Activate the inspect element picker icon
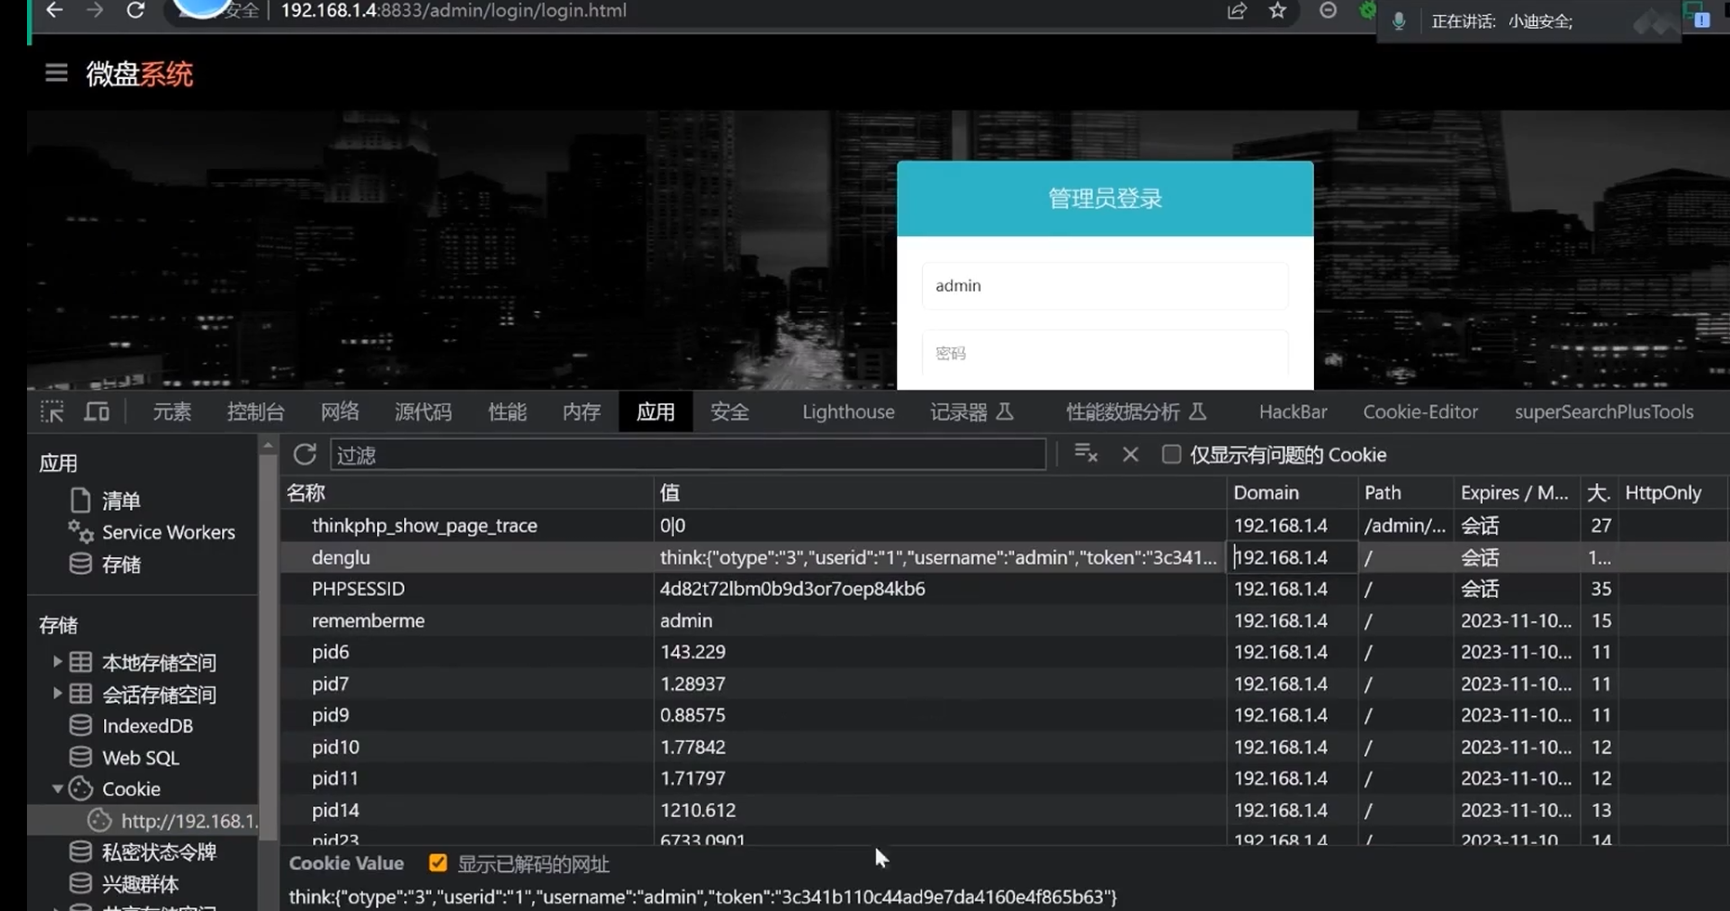1730x911 pixels. point(52,411)
